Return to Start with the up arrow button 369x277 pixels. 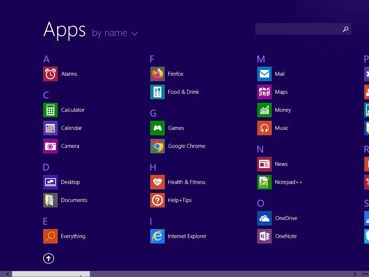click(x=49, y=259)
